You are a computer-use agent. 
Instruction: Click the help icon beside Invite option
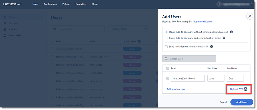(224, 38)
